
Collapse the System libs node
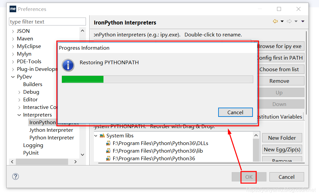click(x=96, y=136)
